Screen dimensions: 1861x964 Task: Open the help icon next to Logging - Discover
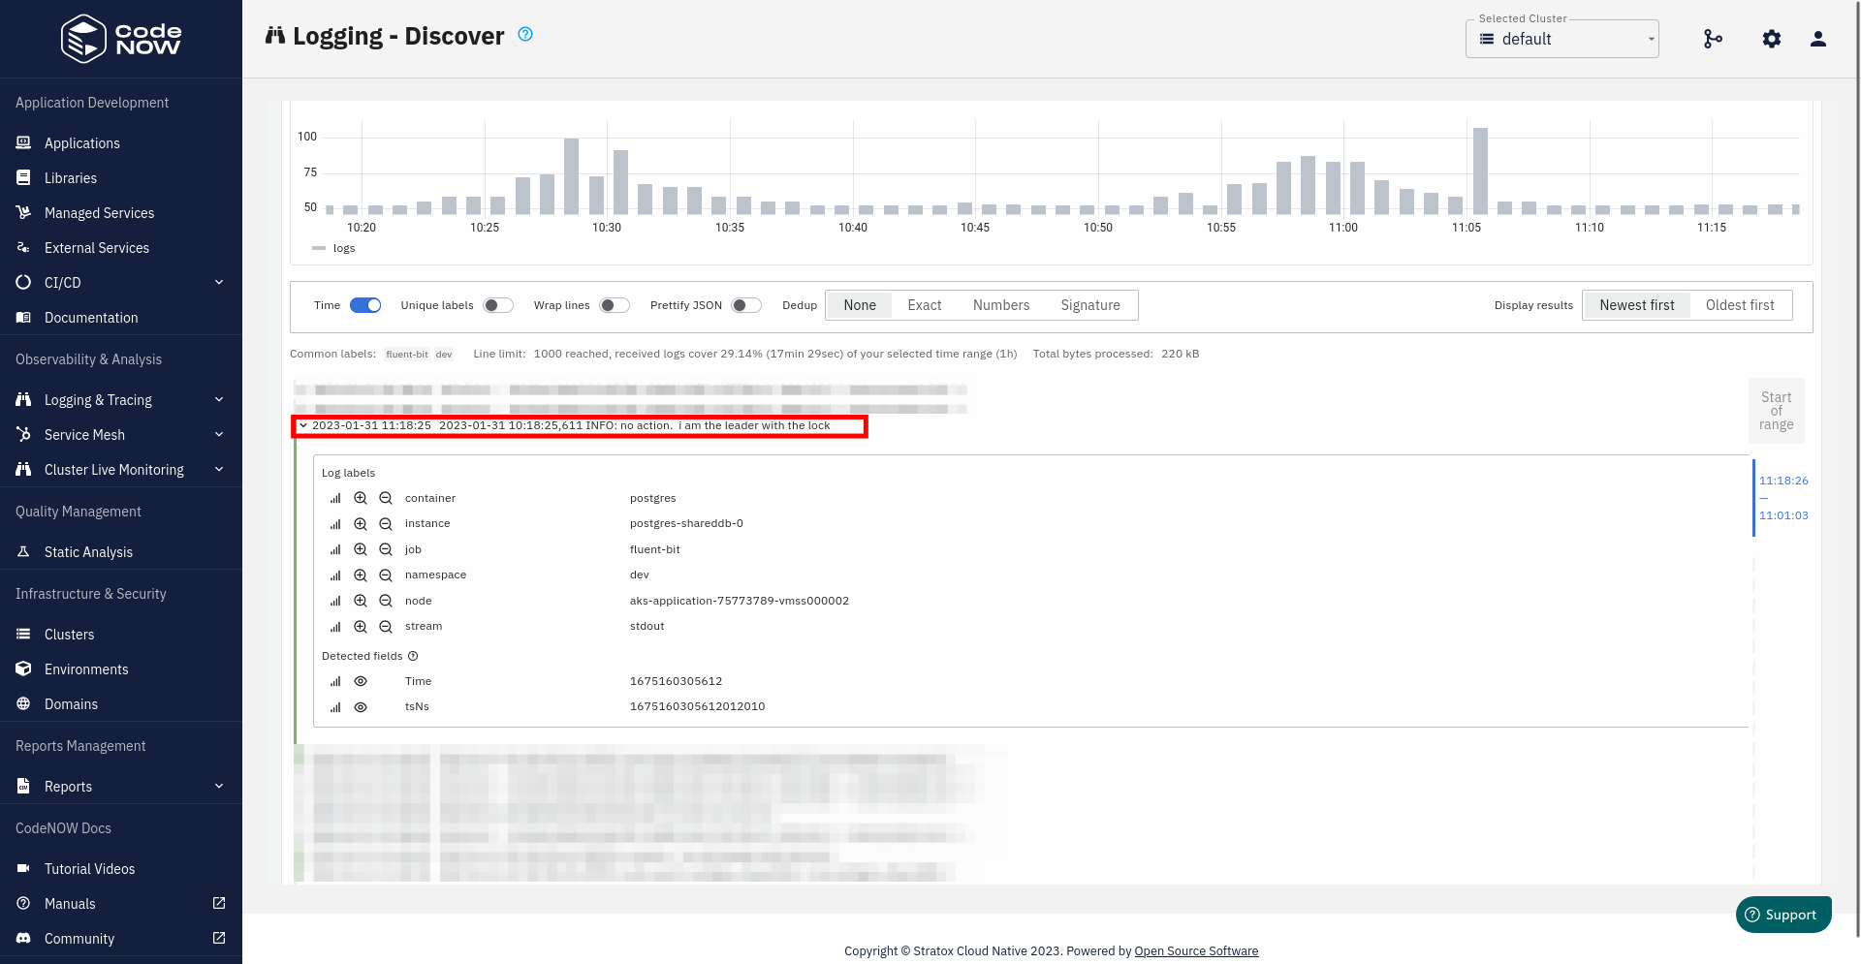point(525,34)
